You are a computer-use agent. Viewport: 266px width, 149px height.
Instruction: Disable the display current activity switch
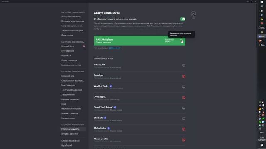[182, 19]
